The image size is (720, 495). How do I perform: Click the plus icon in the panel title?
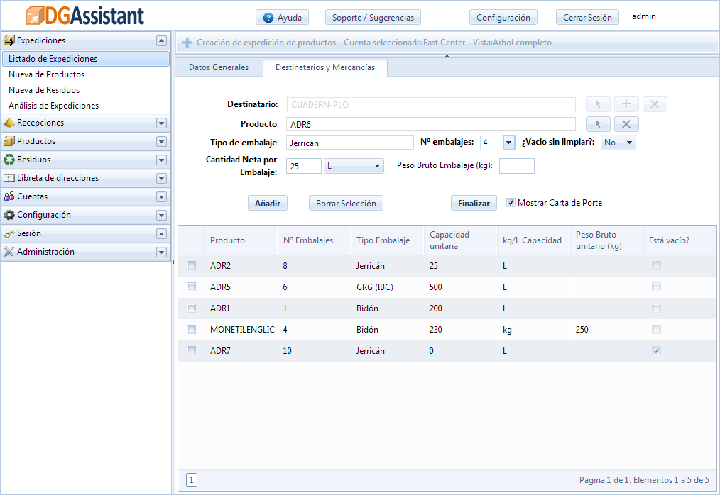[187, 43]
